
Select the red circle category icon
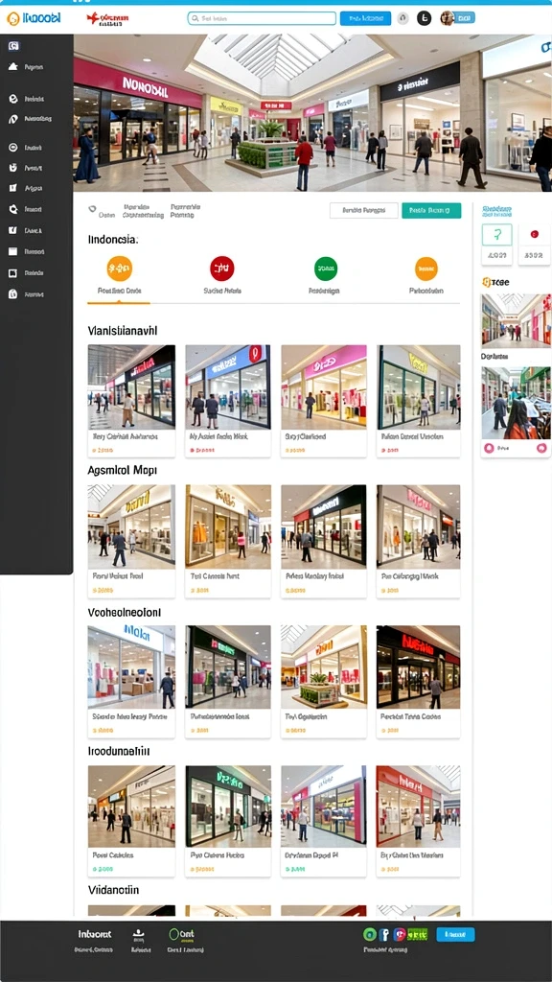click(x=221, y=269)
